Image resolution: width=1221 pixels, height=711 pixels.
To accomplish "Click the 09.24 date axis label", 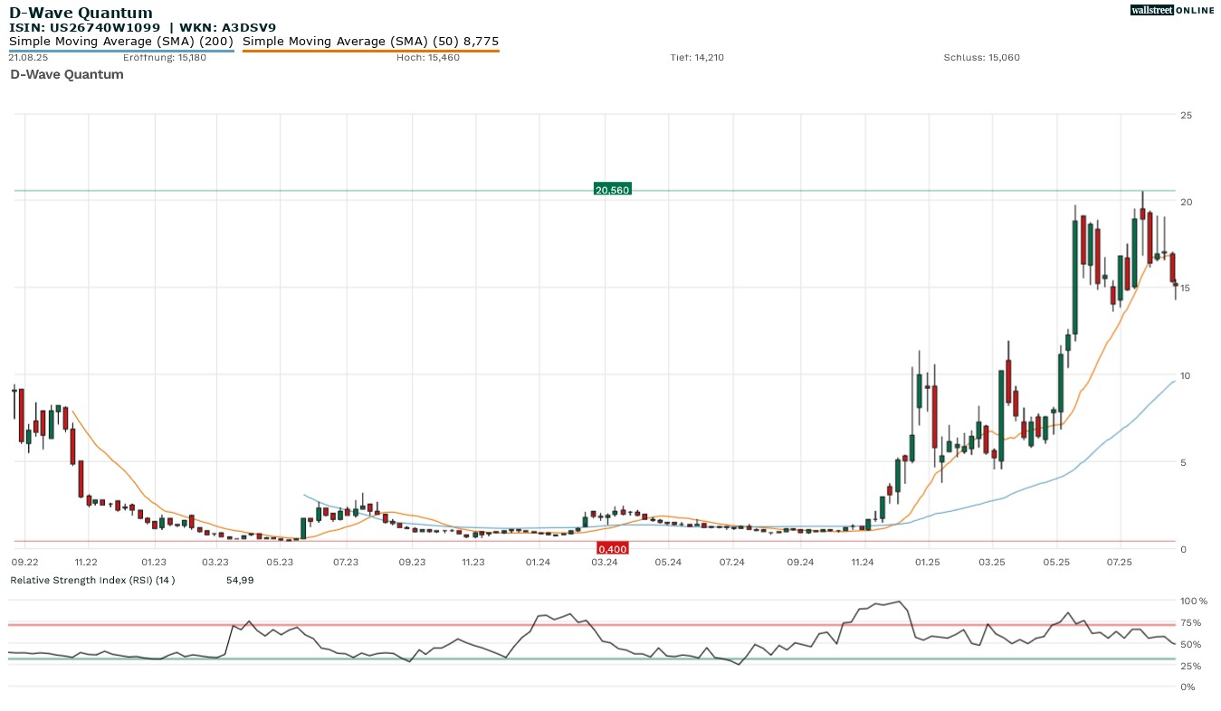I will coord(800,562).
